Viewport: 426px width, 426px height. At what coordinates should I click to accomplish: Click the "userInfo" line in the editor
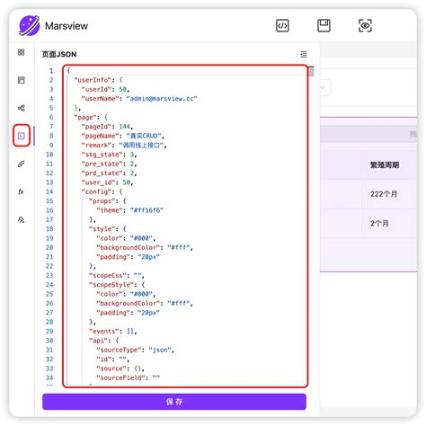point(99,80)
